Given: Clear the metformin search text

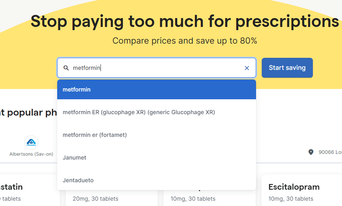Looking at the screenshot, I should [247, 68].
